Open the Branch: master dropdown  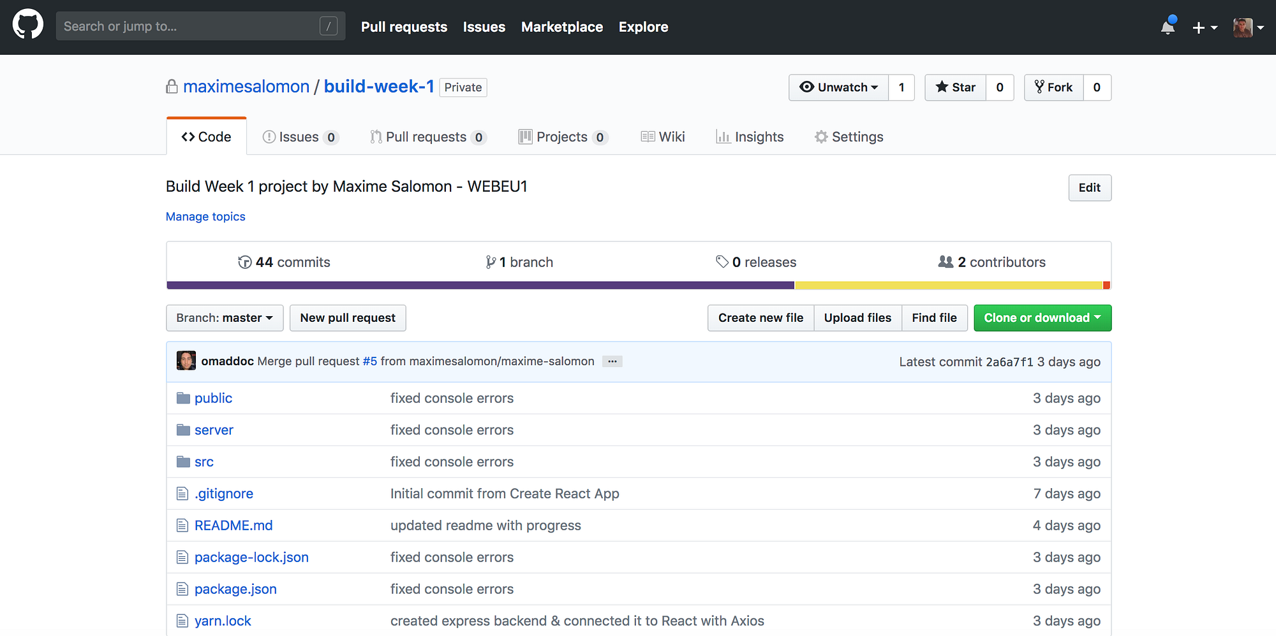(x=225, y=318)
